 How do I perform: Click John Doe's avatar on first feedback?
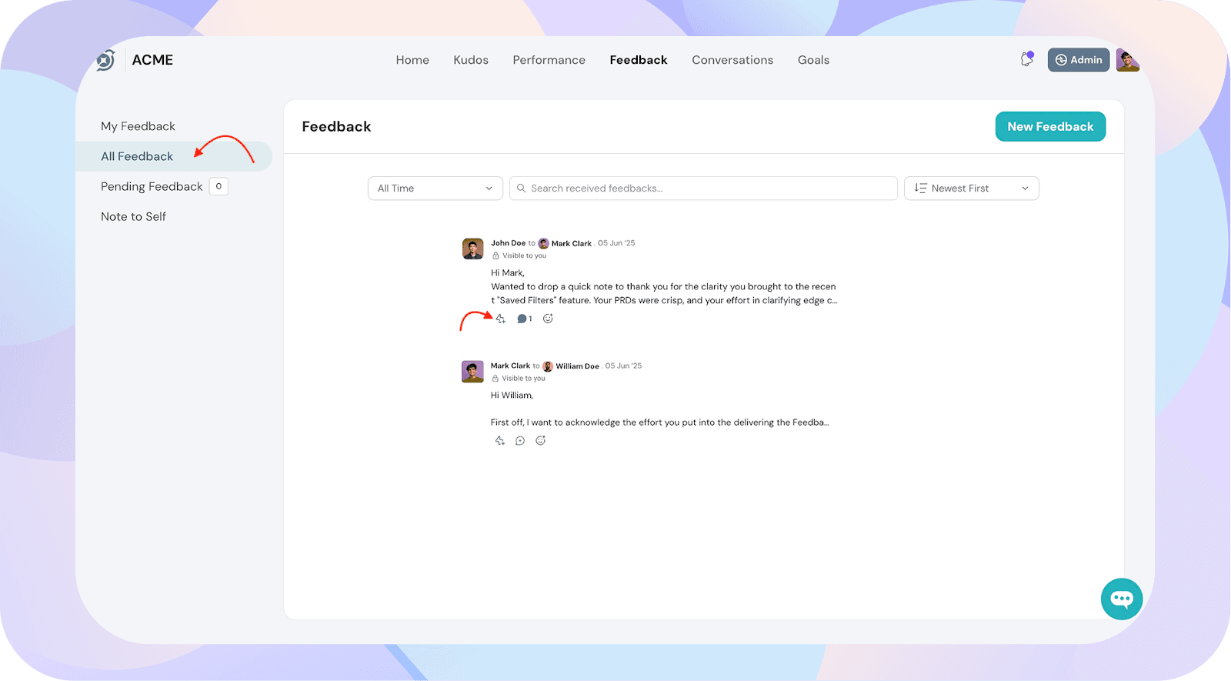[x=472, y=249]
